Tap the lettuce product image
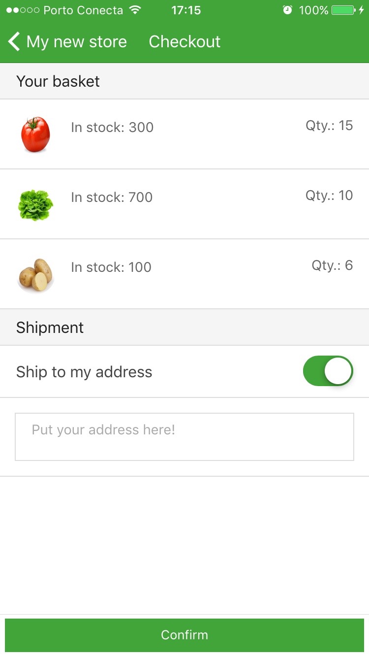 pyautogui.click(x=35, y=205)
